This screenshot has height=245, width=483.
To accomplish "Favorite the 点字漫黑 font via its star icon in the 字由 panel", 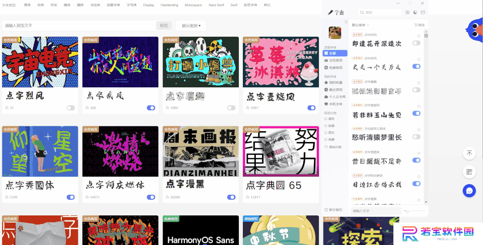I will [418, 200].
